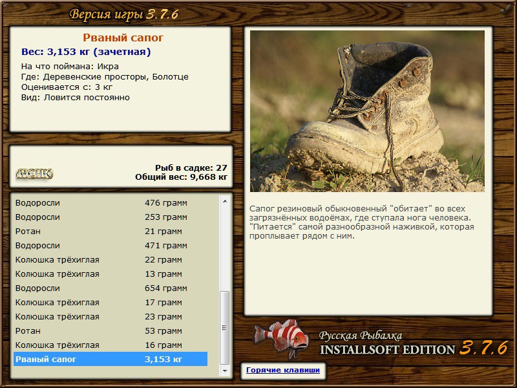
Task: Select the Водоросли 253 грамм entry
Action: click(111, 217)
